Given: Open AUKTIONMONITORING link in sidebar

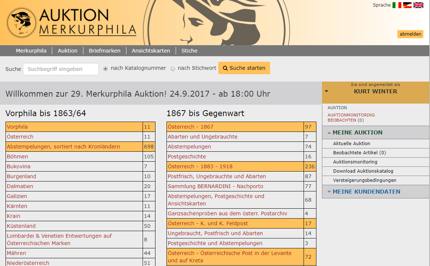Looking at the screenshot, I should point(351,115).
